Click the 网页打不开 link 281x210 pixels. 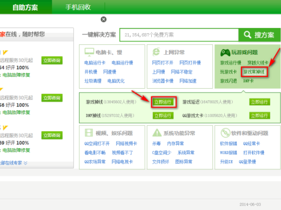pos(163,63)
